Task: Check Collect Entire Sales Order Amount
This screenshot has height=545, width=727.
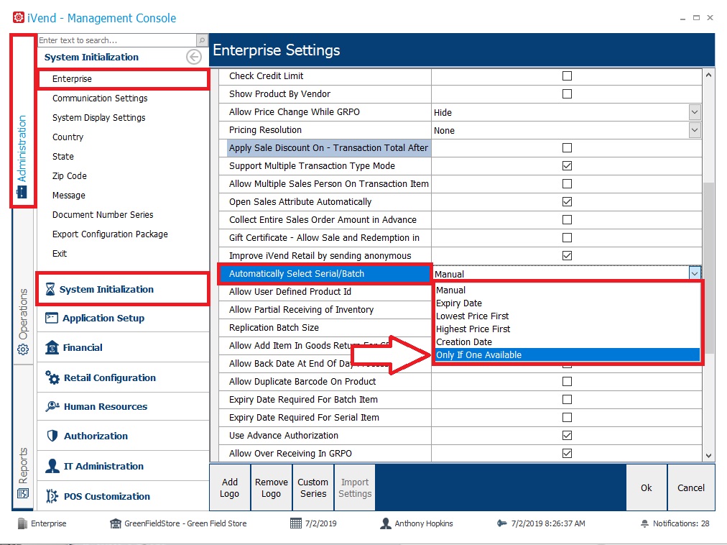Action: [x=567, y=219]
